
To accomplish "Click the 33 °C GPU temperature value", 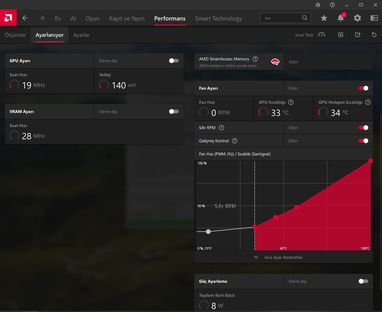I will [280, 113].
